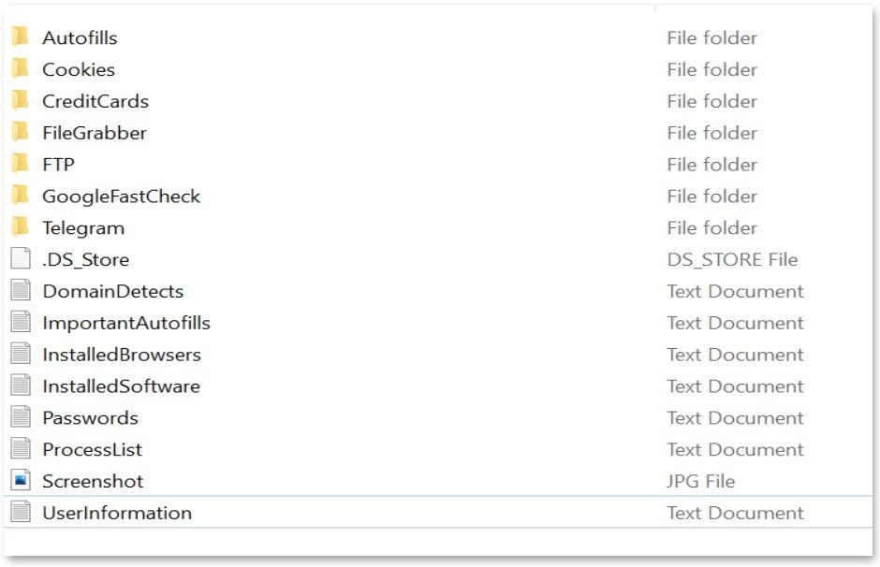Screen dimensions: 880x567
Task: Click the Type value for Screenshot row
Action: (700, 481)
